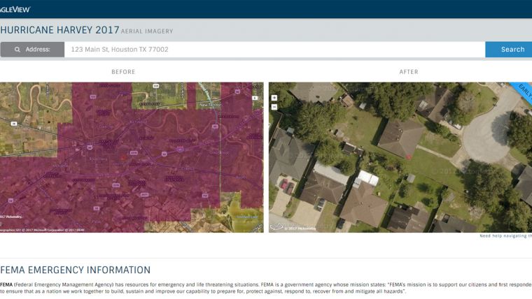Click the 'BEFORE' label above map
Viewport: 532px width, 299px height.
point(123,72)
